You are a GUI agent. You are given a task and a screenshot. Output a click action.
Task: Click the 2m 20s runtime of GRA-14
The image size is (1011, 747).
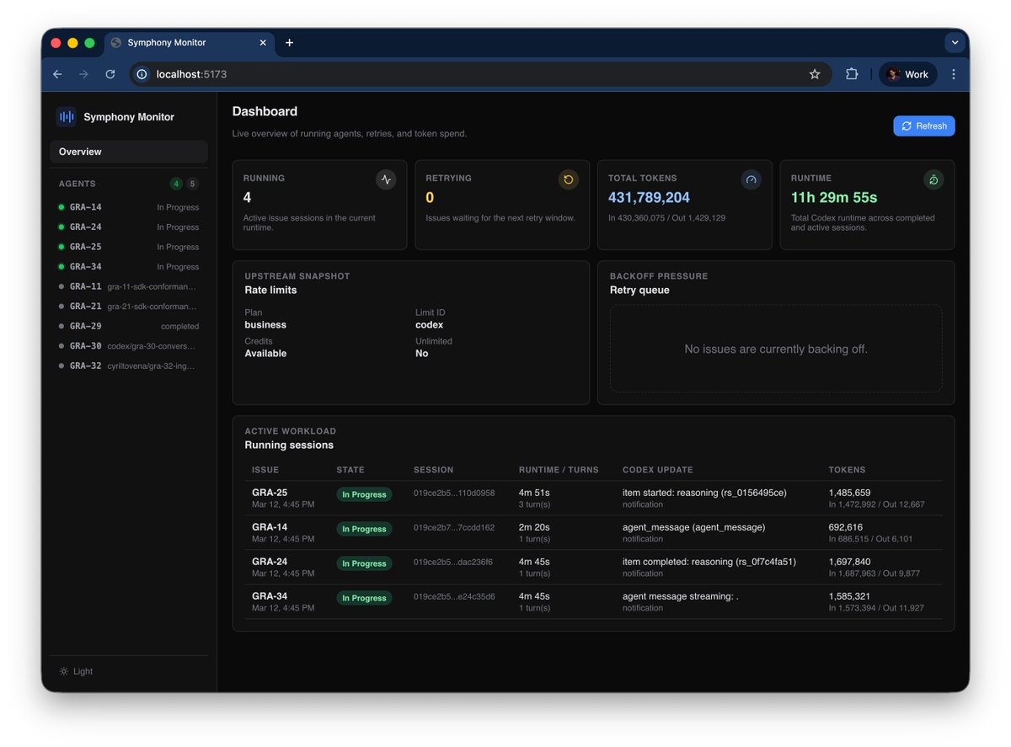point(534,527)
